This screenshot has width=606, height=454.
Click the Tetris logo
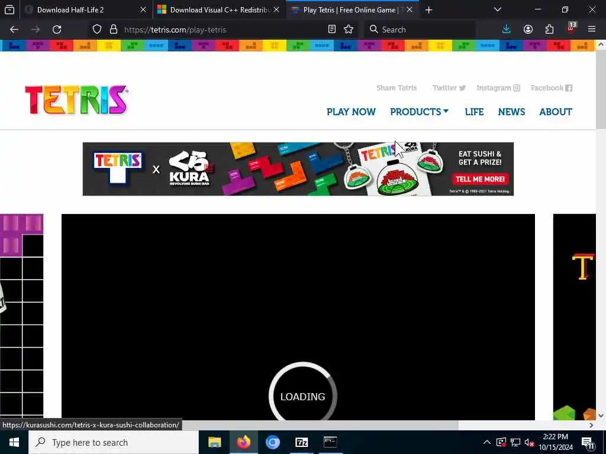coord(76,100)
